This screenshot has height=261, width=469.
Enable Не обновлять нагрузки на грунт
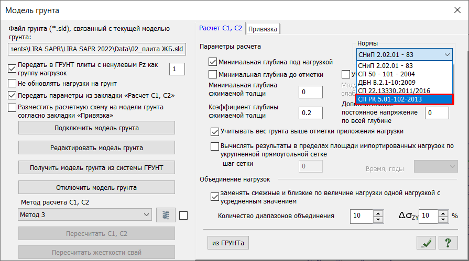tap(13, 83)
